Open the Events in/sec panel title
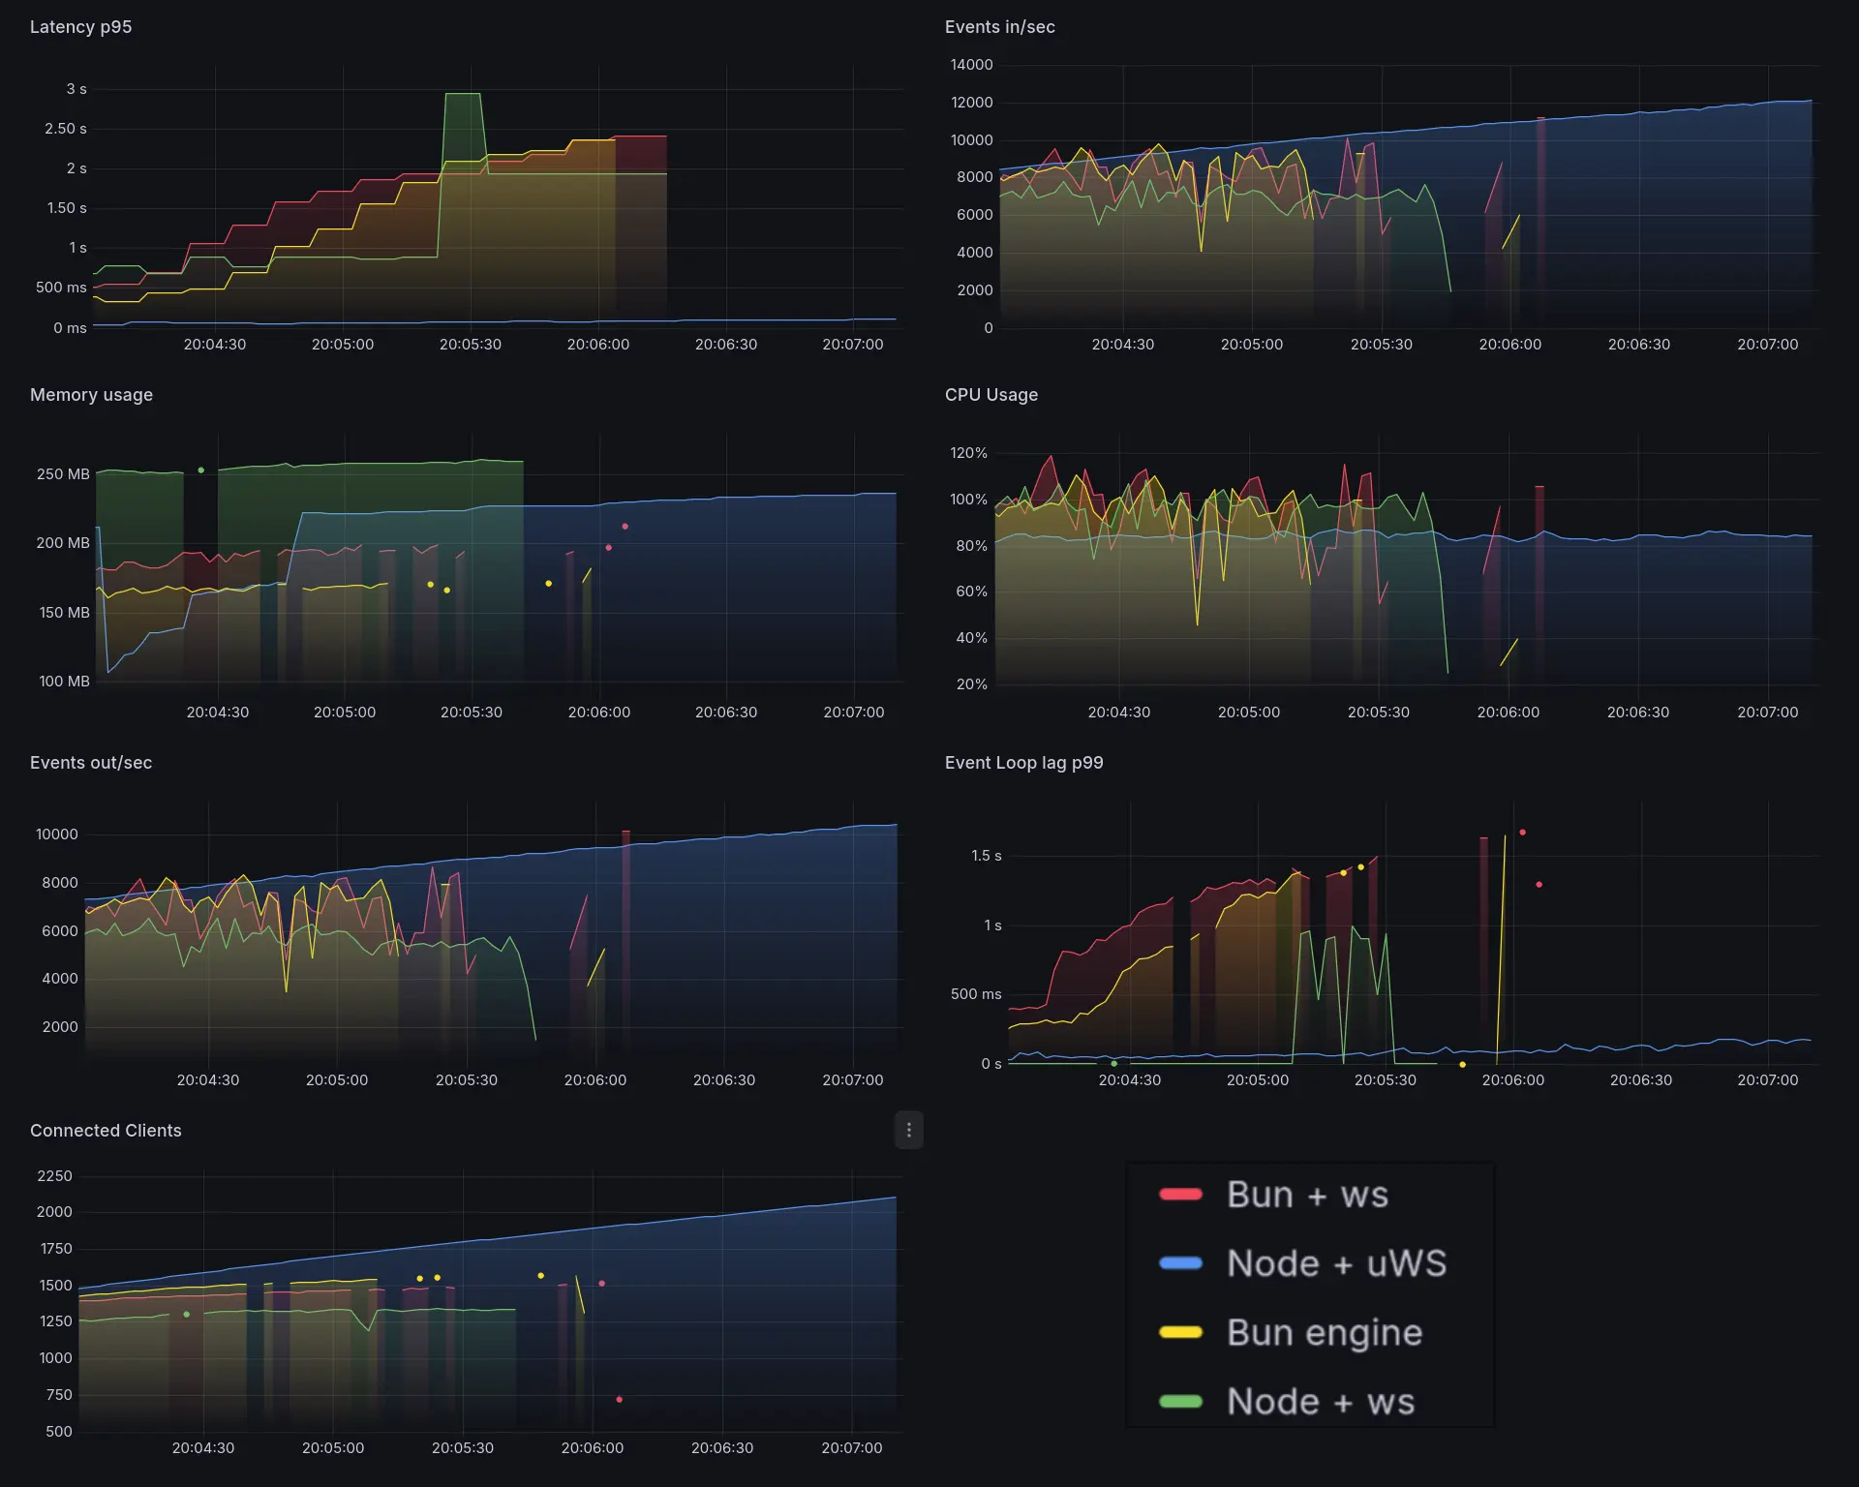Screen dimensions: 1859x1487 click(x=999, y=27)
